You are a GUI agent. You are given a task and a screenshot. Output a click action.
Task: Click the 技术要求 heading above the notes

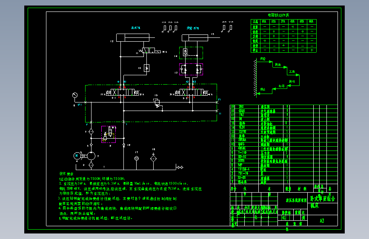(x=66, y=174)
